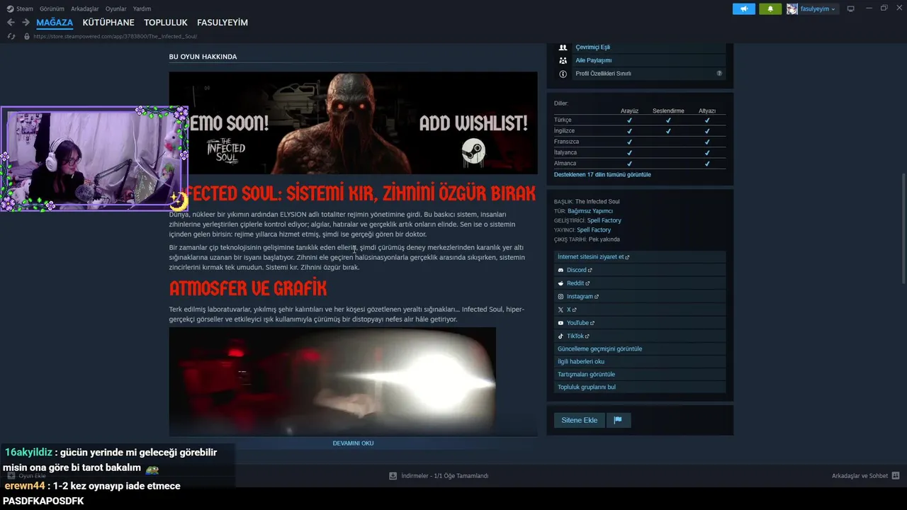Click the Demo Soon banner image
Image resolution: width=907 pixels, height=510 pixels.
click(353, 123)
